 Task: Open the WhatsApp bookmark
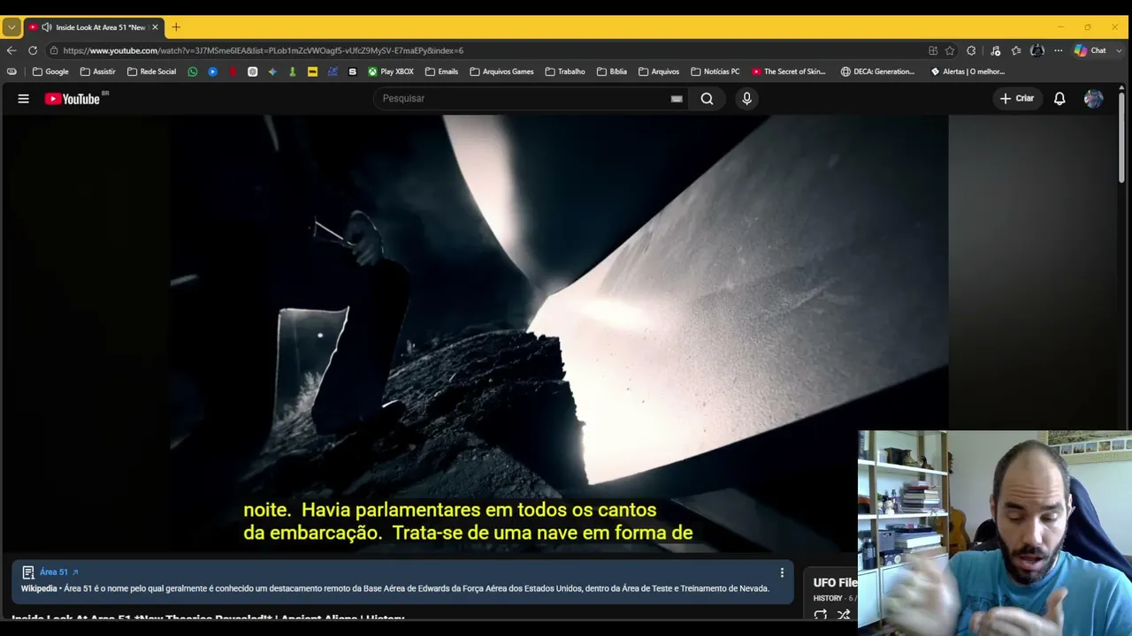coord(193,72)
